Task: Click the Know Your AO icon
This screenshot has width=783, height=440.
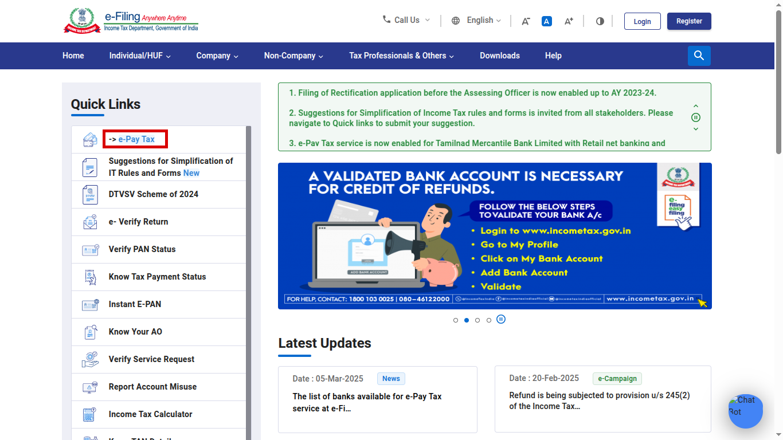Action: coord(90,332)
